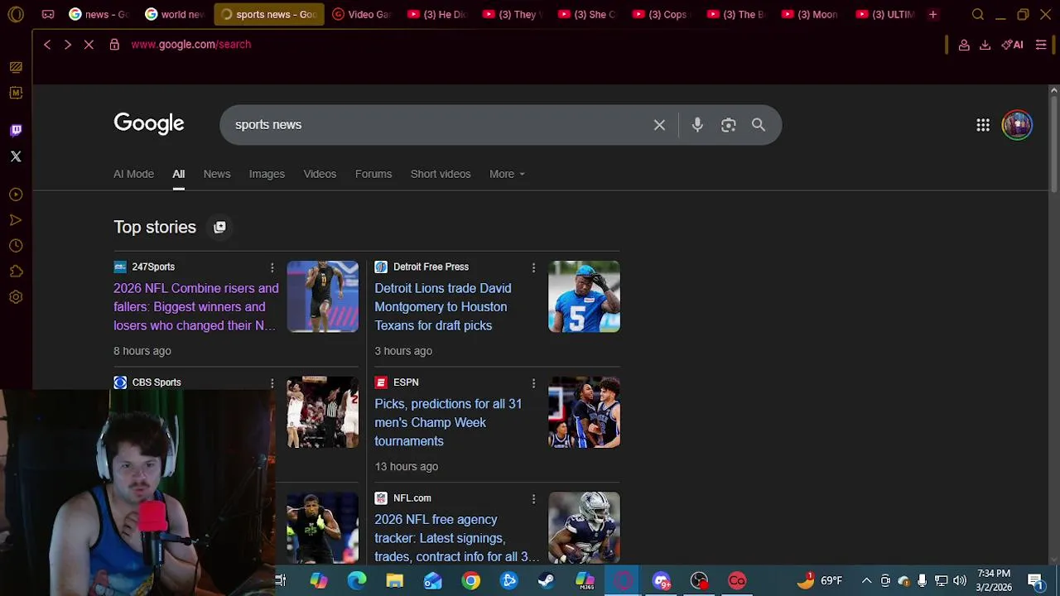Select the Short videos tab
Screen dimensions: 1060x596
click(x=441, y=174)
